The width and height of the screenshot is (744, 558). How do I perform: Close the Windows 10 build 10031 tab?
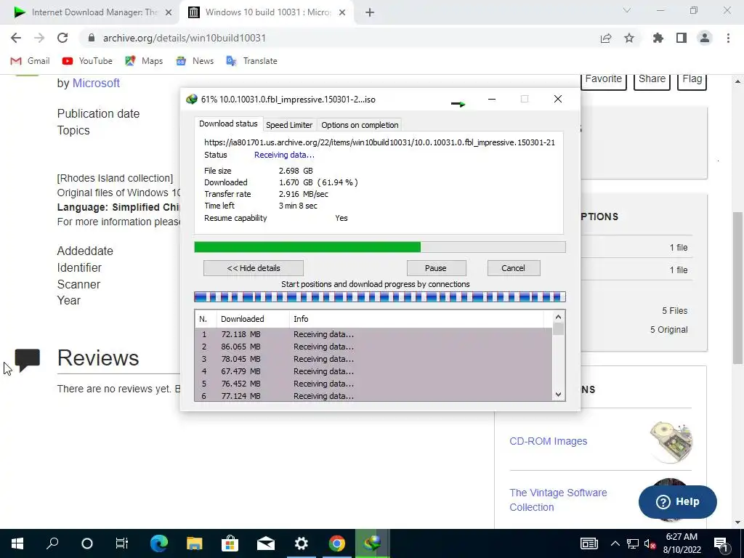tap(342, 13)
